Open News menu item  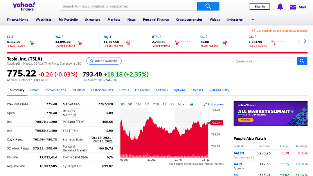pyautogui.click(x=131, y=20)
